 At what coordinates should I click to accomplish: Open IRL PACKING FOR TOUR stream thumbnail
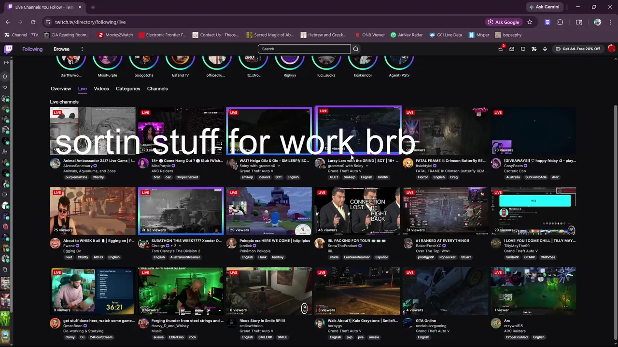(x=357, y=211)
